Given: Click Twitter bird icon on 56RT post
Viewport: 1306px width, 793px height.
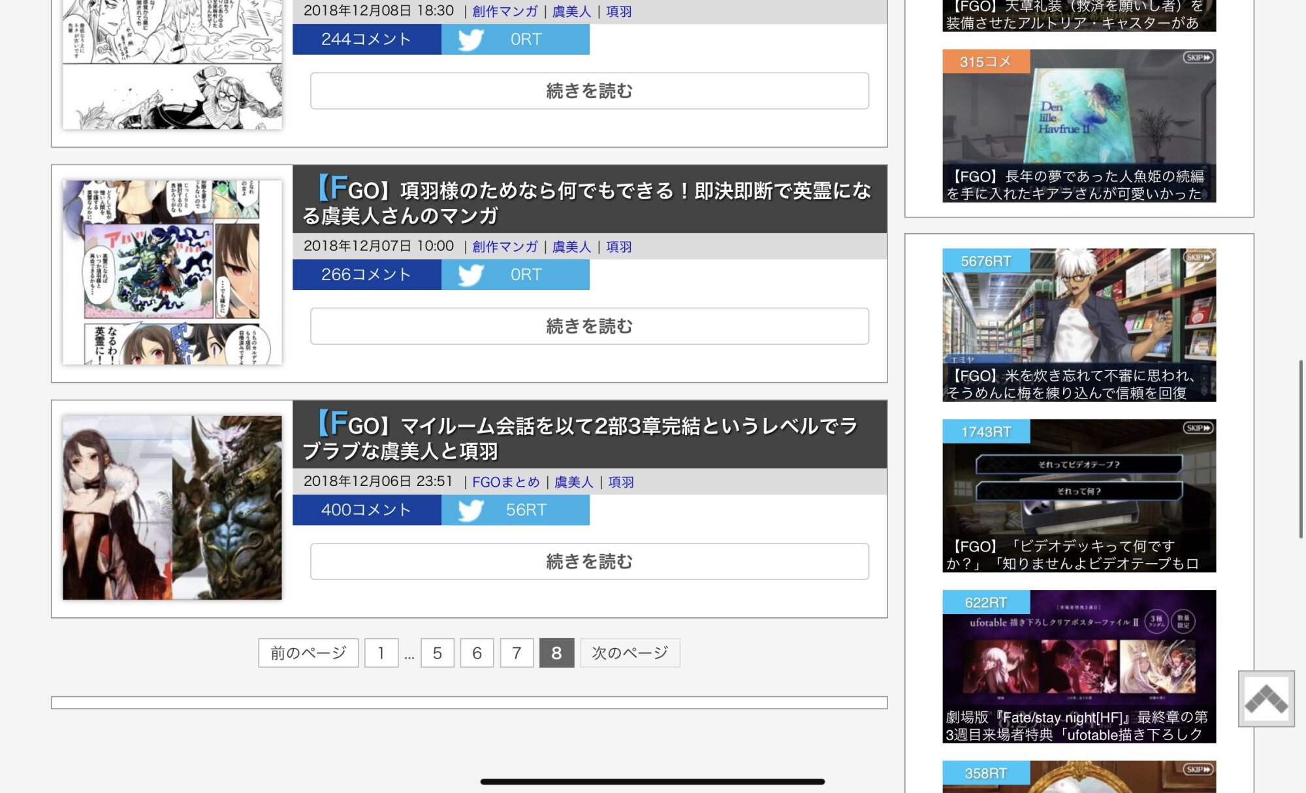Looking at the screenshot, I should click(470, 510).
